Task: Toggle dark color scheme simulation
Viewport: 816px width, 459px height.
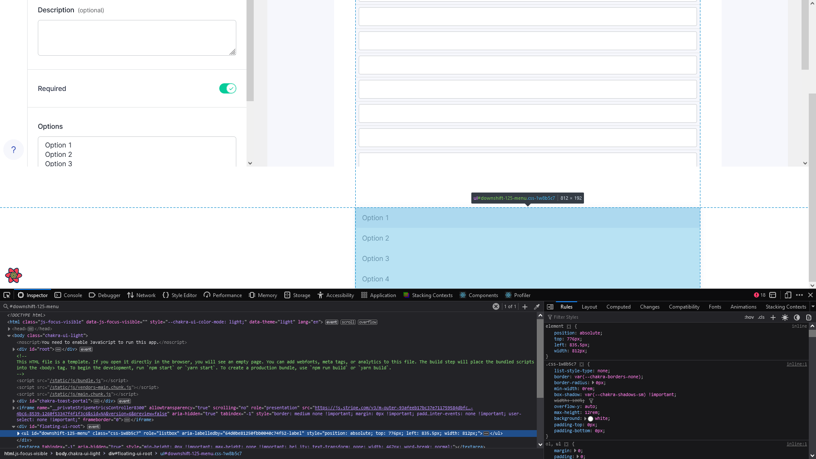Action: tap(796, 317)
